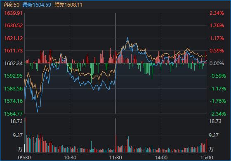Click the 领先1608.11 leading indicator label
Image resolution: width=231 pixels, height=161 pixels.
(x=68, y=5)
